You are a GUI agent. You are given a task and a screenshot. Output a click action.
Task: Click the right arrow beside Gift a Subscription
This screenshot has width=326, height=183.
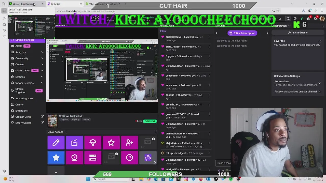267,33
